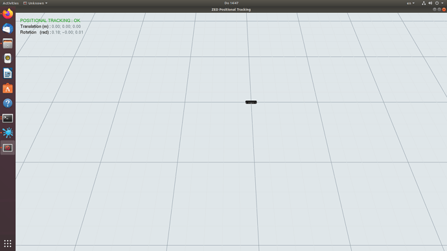Open Ubuntu Software store icon
The height and width of the screenshot is (251, 447).
8,89
